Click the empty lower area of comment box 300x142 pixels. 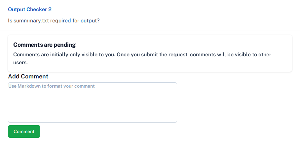pos(93,114)
